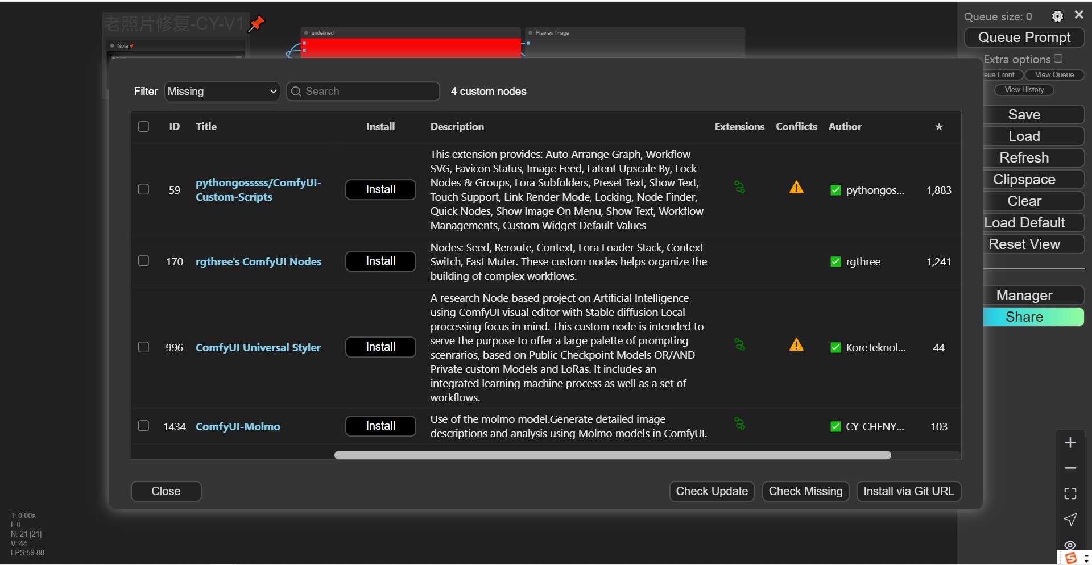The width and height of the screenshot is (1092, 565).
Task: Sort by the Title column header
Action: pyautogui.click(x=206, y=127)
